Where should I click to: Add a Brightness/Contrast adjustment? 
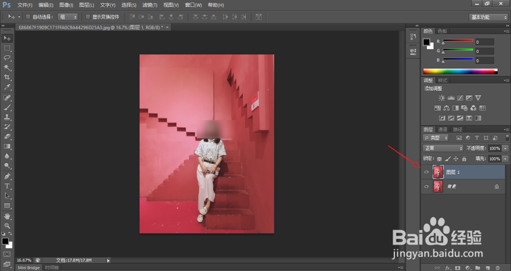tap(442, 98)
